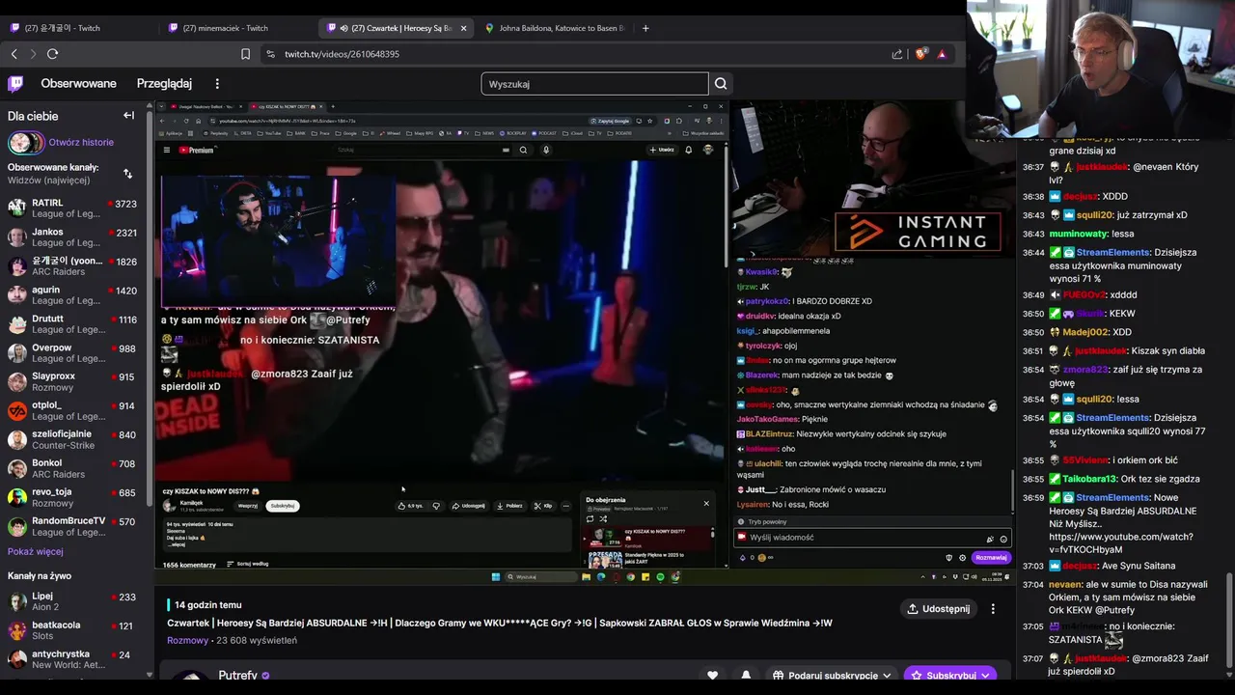The width and height of the screenshot is (1235, 695).
Task: Collapse the Dla ciebie sidebar
Action: coord(128,116)
